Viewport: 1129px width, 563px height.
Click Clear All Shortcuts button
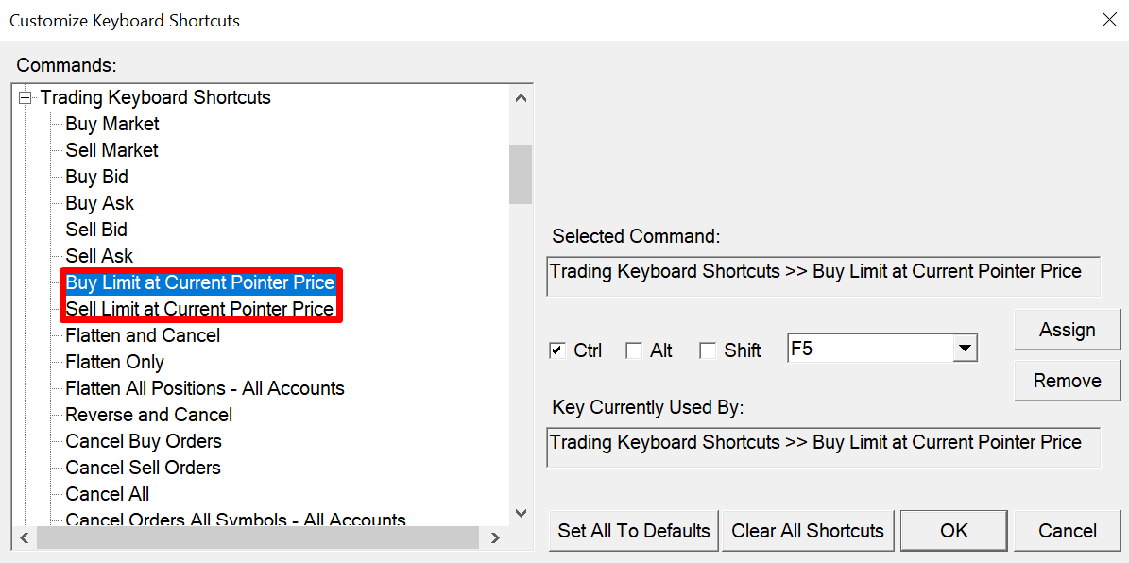[x=808, y=531]
